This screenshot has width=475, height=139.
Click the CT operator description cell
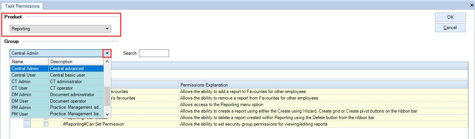click(76, 88)
